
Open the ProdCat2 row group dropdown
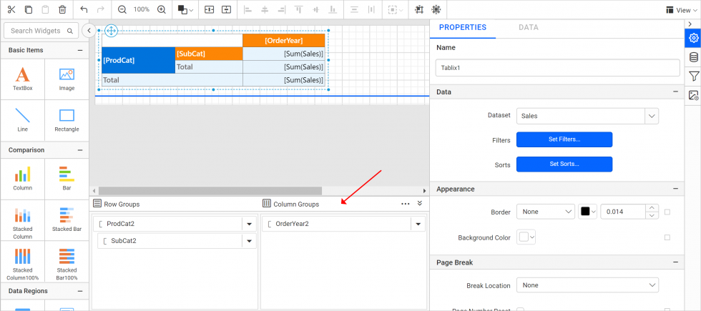249,224
